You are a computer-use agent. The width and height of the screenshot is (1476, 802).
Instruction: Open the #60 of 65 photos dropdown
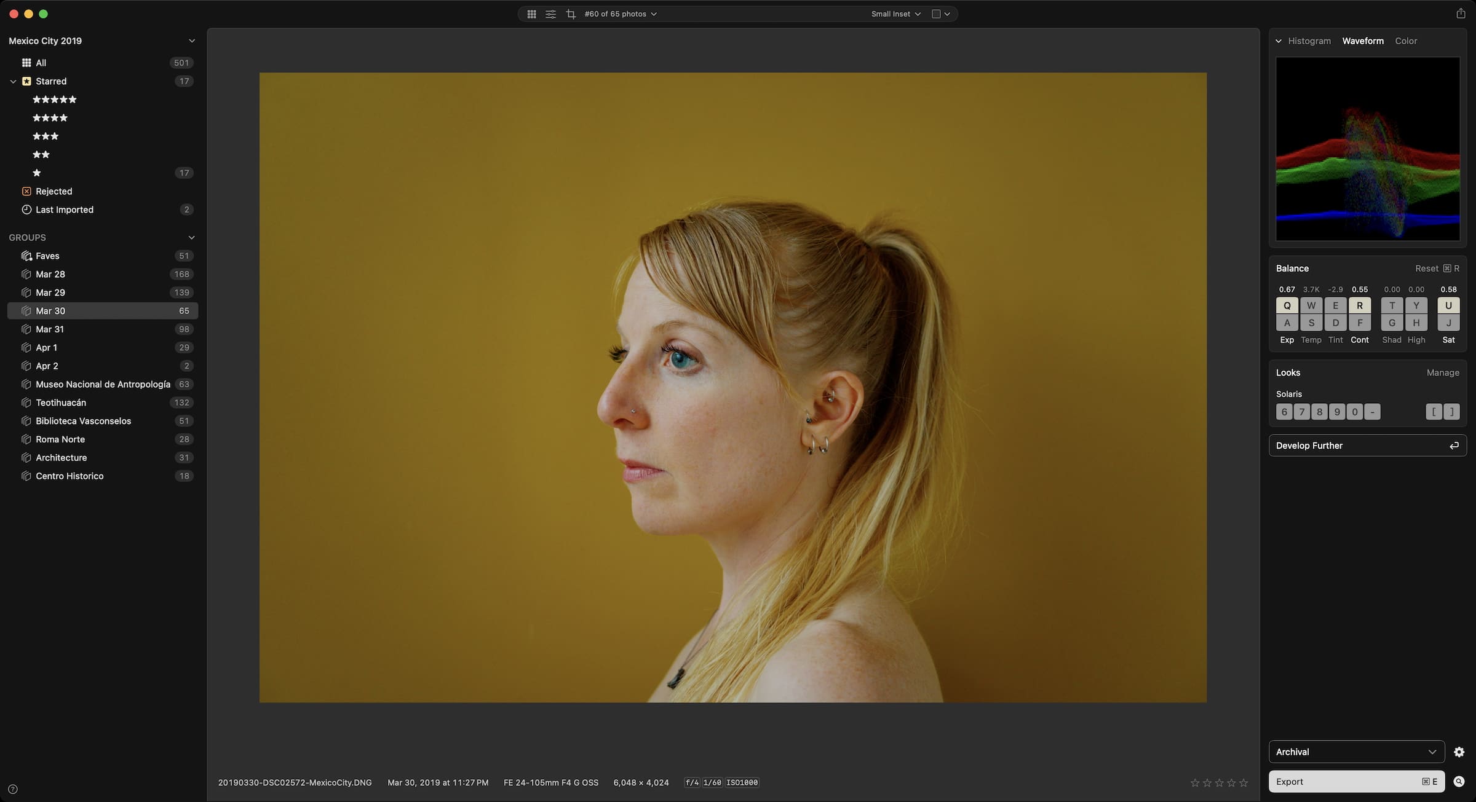coord(621,14)
